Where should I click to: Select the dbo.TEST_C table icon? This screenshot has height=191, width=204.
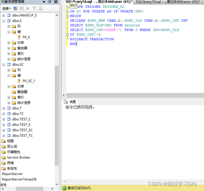(x=9, y=119)
